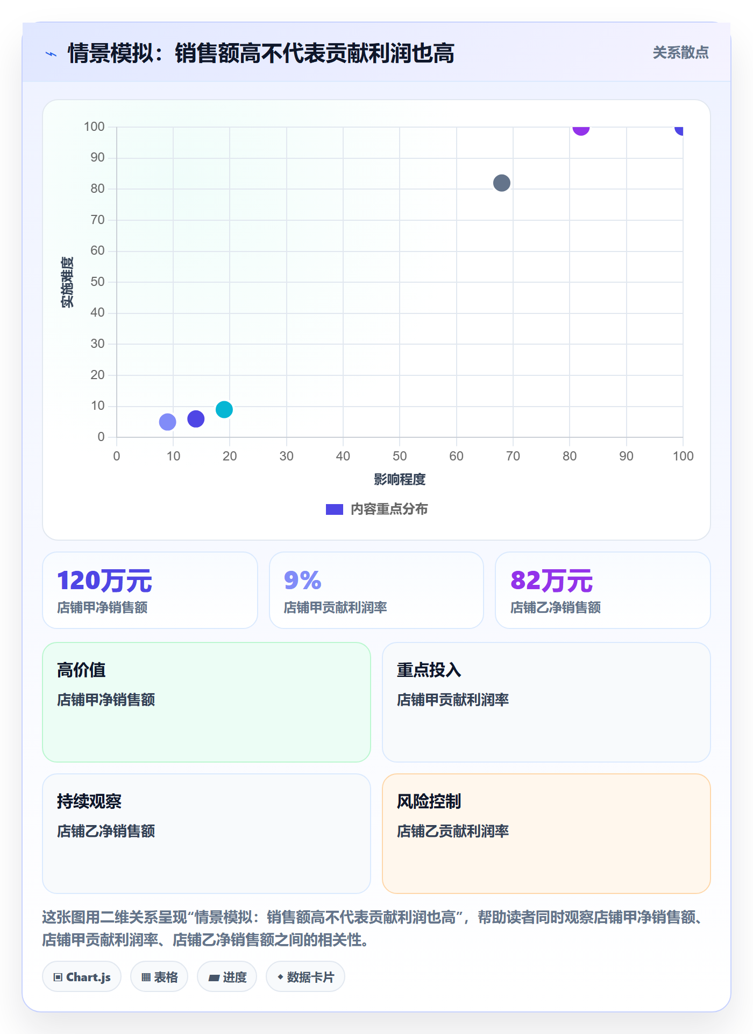Open the 重点投入 quadrant card

(x=546, y=702)
